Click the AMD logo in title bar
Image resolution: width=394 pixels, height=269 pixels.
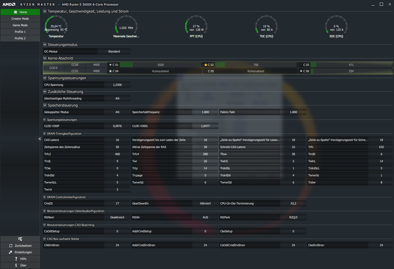point(9,4)
